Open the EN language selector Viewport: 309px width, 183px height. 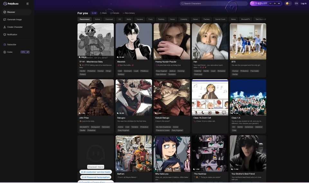pos(296,3)
